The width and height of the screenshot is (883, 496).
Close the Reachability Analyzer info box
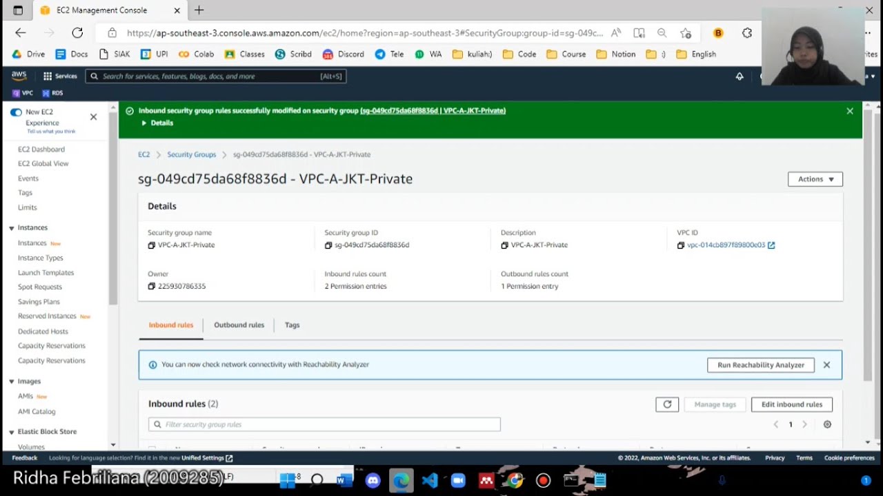[826, 365]
